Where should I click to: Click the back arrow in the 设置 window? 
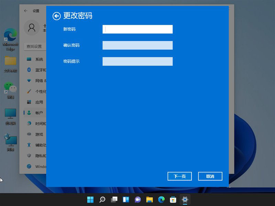point(25,11)
